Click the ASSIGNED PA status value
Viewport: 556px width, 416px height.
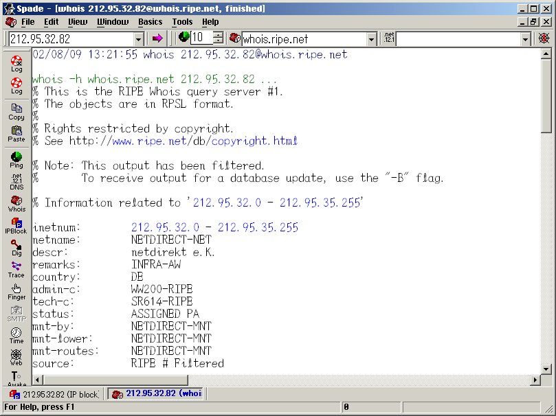(165, 314)
